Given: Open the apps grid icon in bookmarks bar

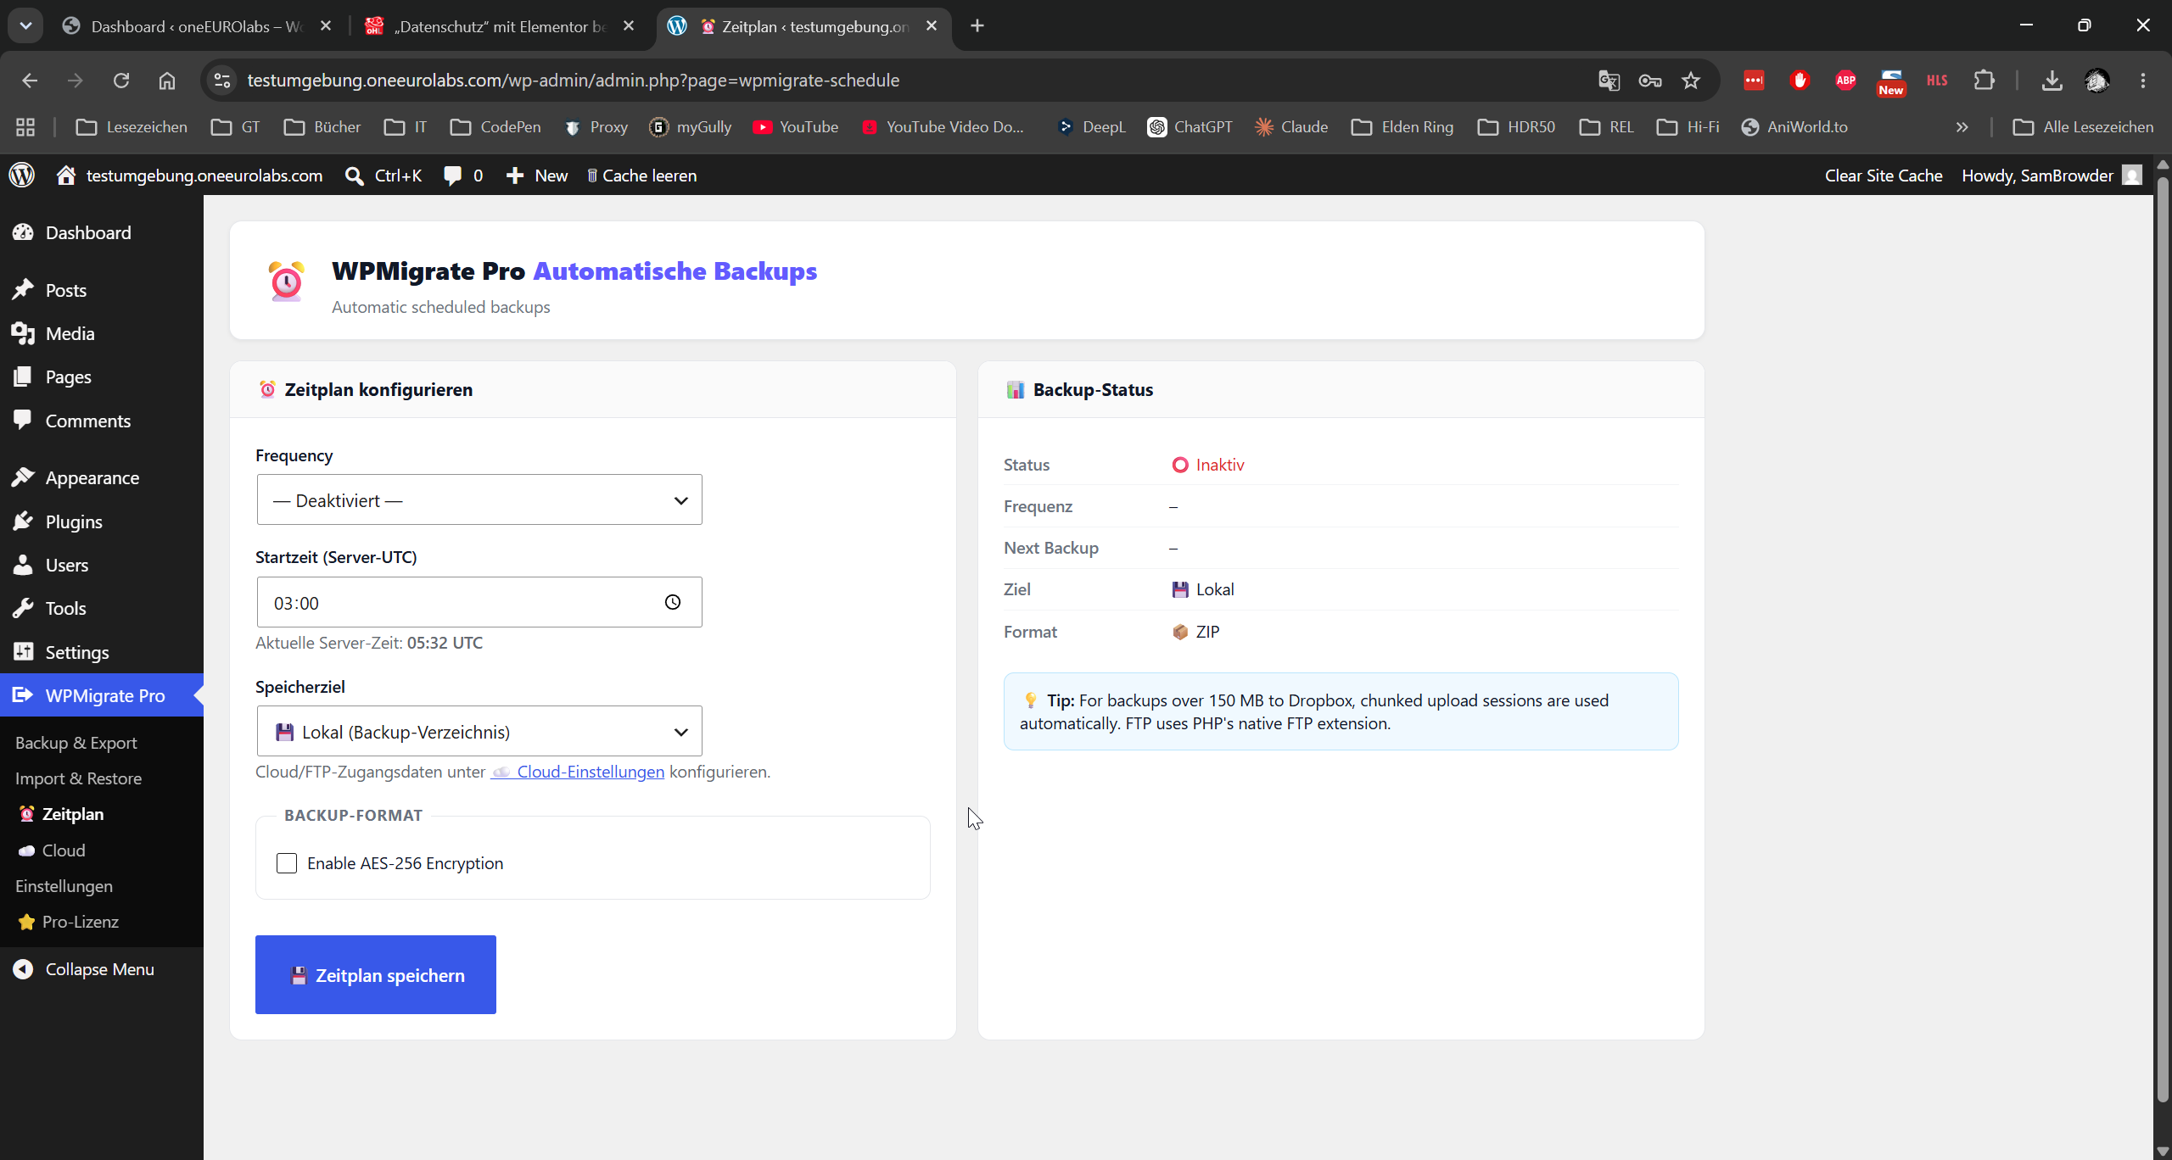Looking at the screenshot, I should pos(25,127).
